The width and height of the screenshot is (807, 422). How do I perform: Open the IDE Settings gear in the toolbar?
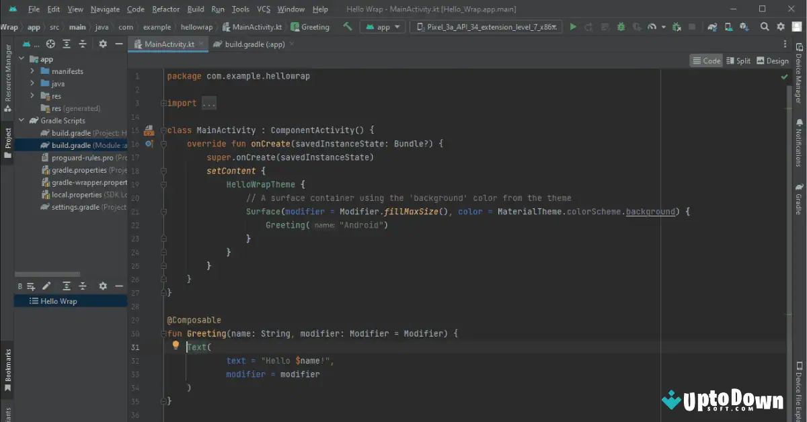point(780,27)
